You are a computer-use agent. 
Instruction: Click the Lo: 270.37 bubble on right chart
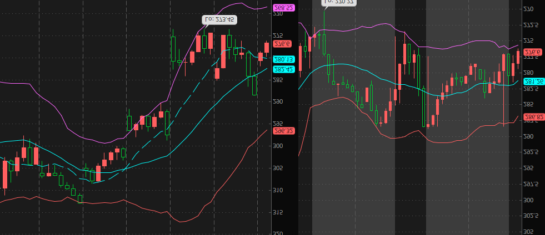tap(339, 2)
